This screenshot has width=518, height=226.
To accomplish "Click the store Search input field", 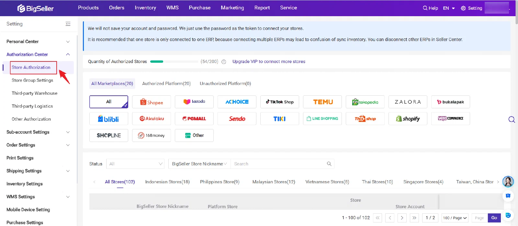I will (x=278, y=164).
